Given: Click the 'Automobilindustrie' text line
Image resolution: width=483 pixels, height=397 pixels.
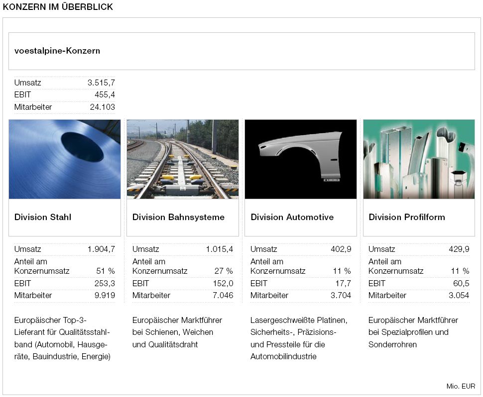Looking at the screenshot, I should click(283, 356).
